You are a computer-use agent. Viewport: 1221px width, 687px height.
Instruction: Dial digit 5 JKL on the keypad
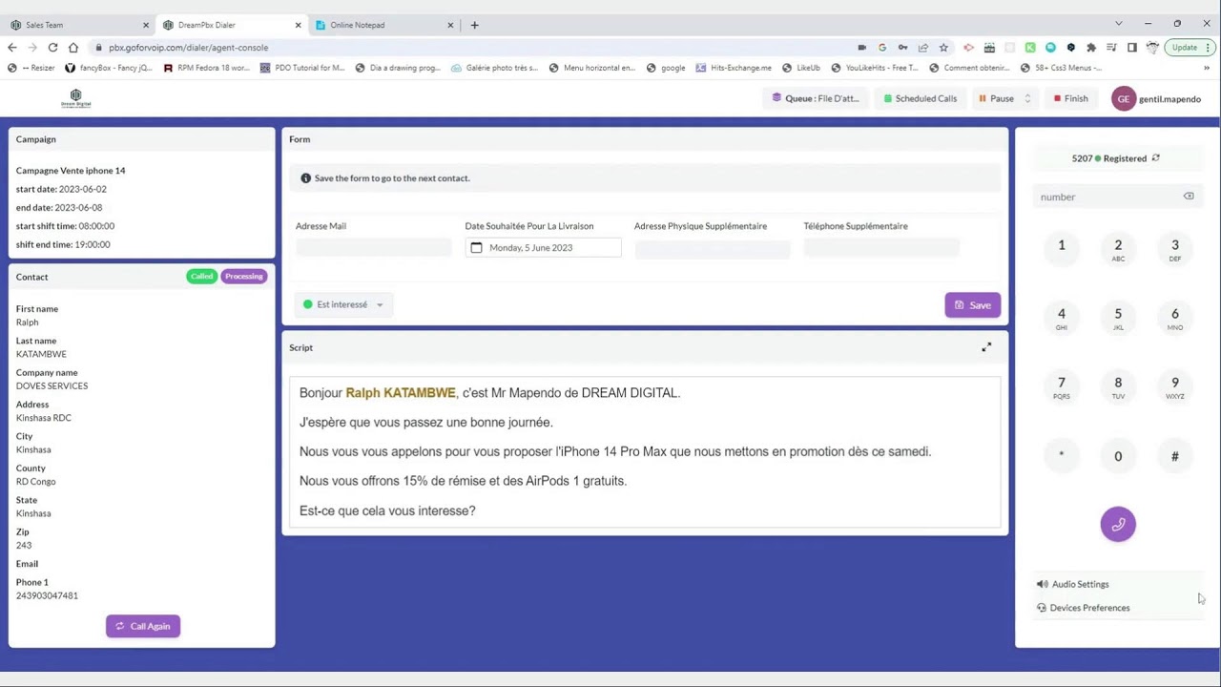[1118, 318]
